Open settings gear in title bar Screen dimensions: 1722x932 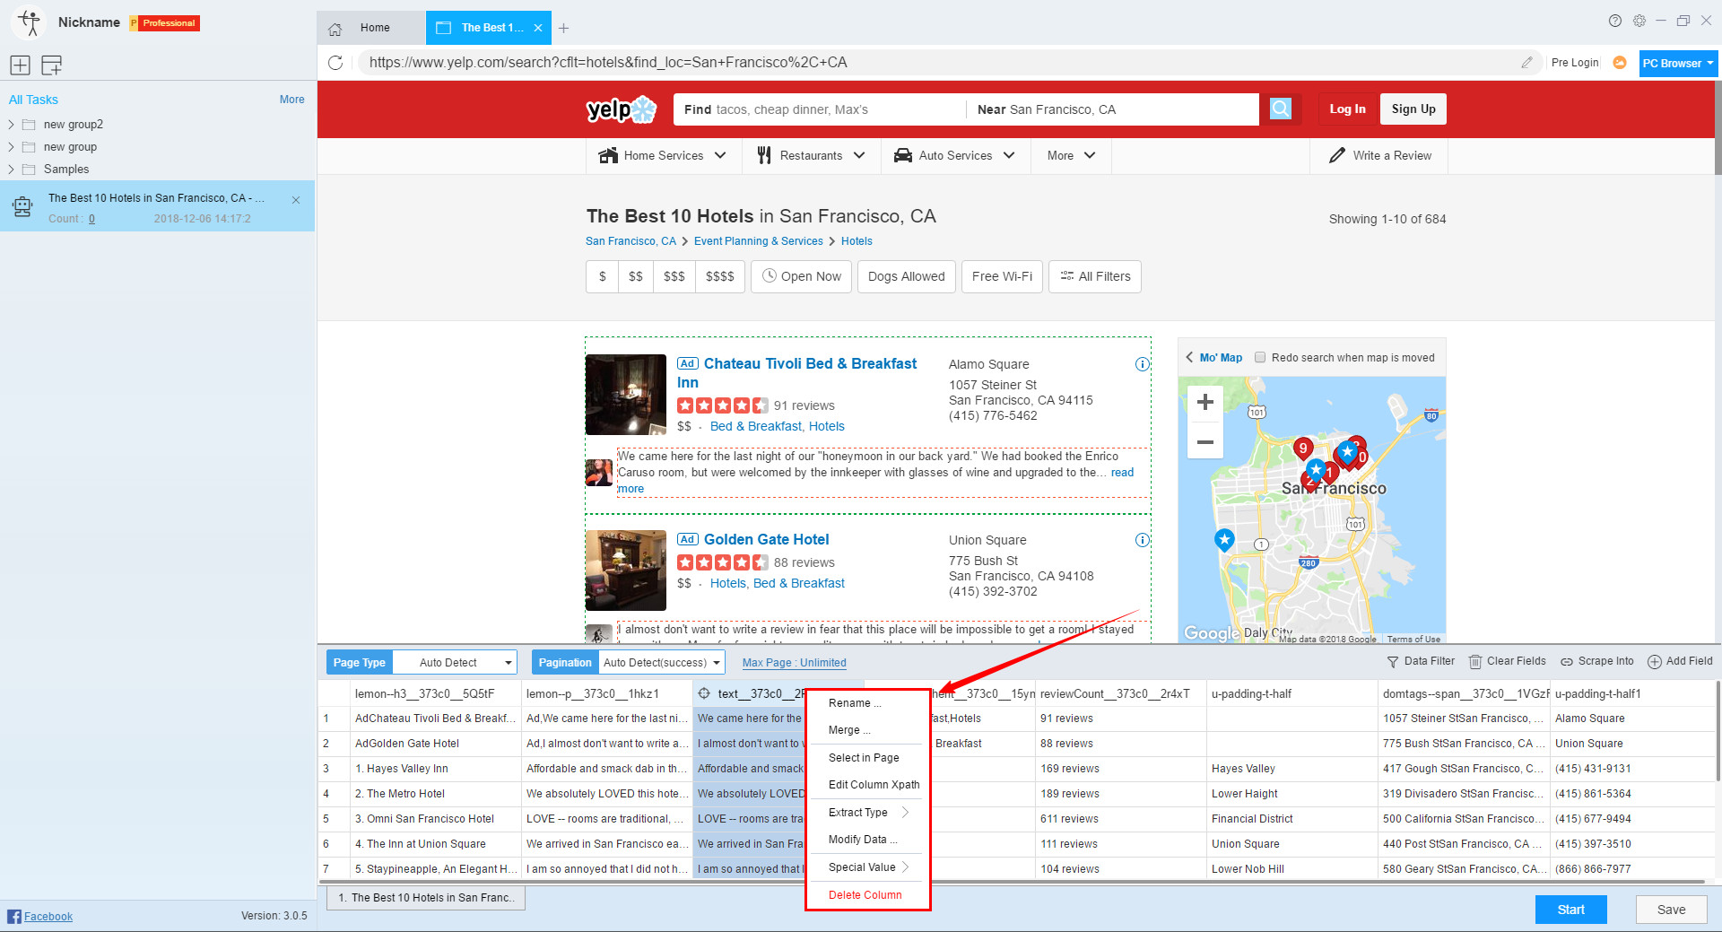[1639, 21]
